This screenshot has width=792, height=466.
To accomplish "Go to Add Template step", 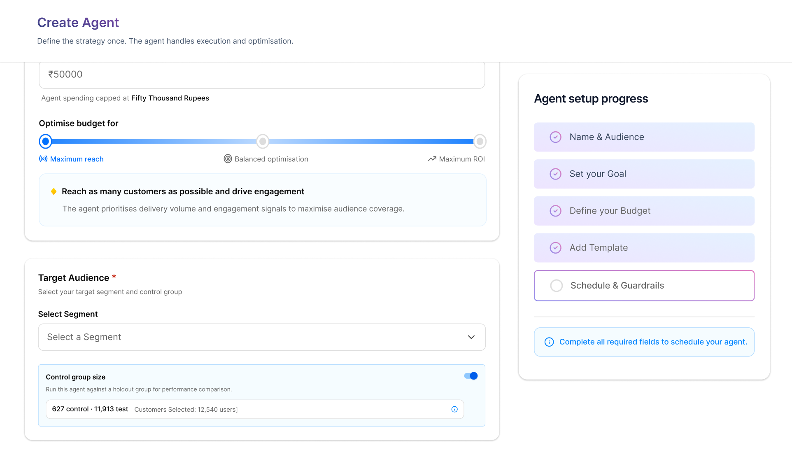I will click(x=644, y=248).
